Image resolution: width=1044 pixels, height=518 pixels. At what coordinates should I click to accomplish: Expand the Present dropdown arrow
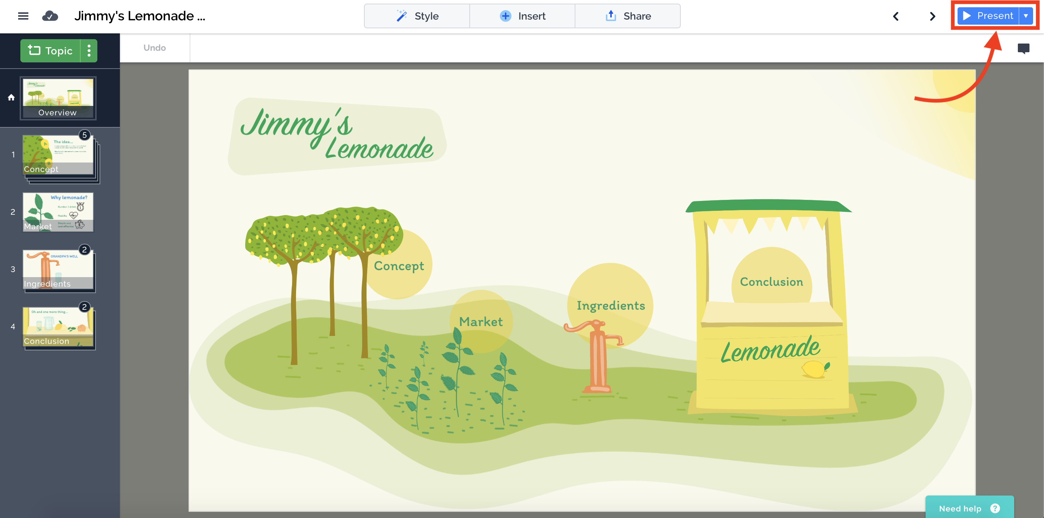(1026, 16)
